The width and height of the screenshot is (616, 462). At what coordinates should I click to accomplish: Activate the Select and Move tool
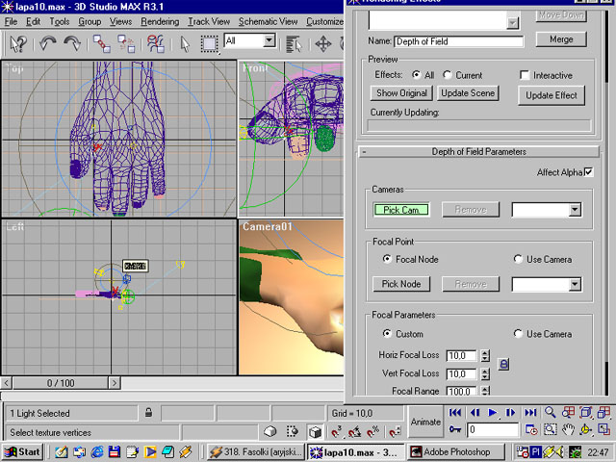point(323,43)
